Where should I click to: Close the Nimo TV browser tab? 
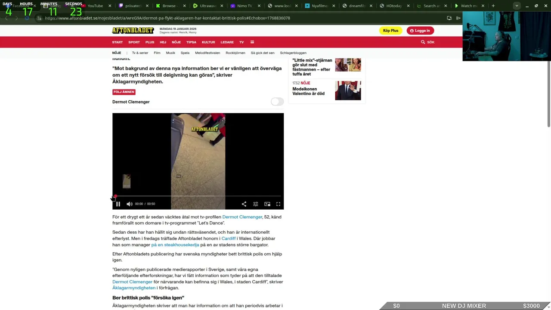coord(259,6)
